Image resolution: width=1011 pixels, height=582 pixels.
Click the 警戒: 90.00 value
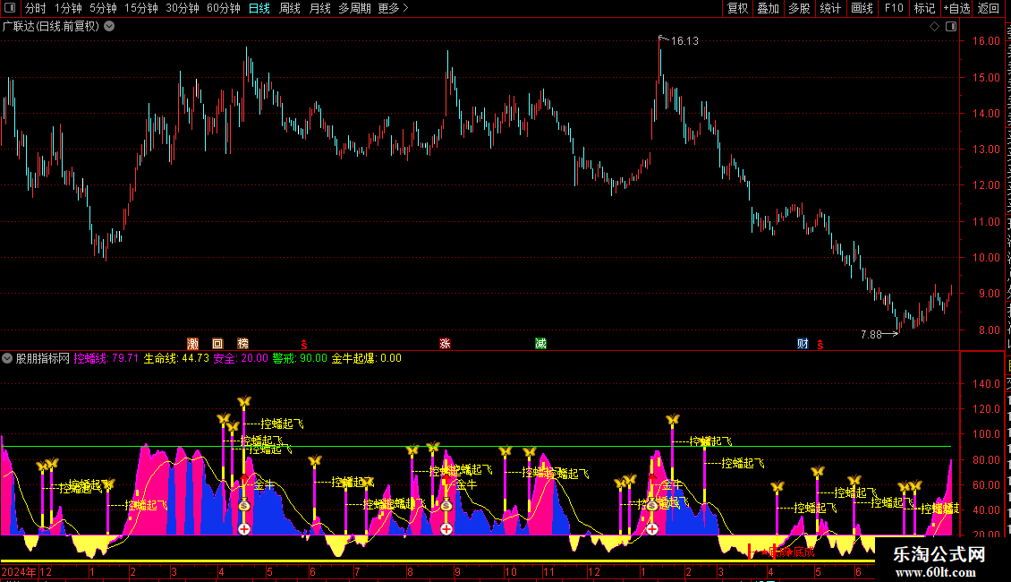[300, 358]
